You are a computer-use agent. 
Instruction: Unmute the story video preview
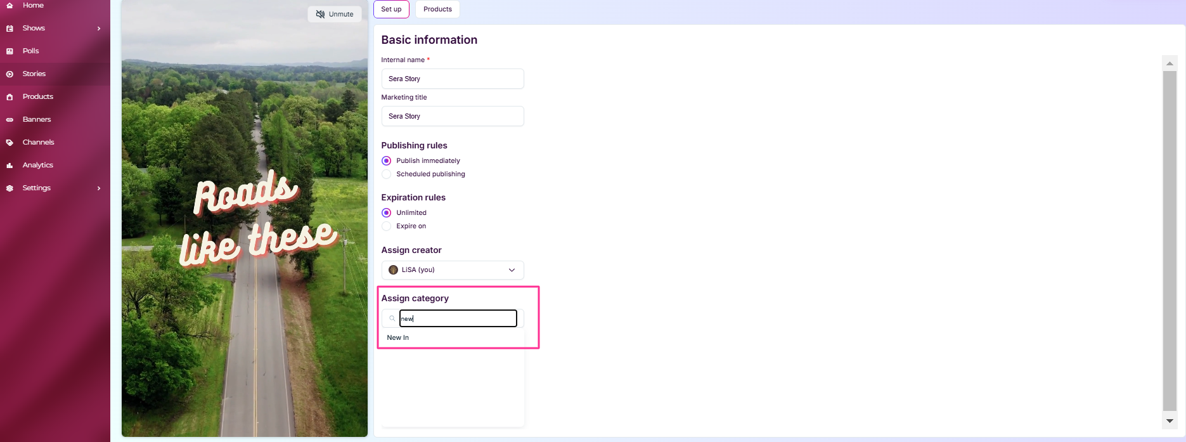[x=335, y=14]
